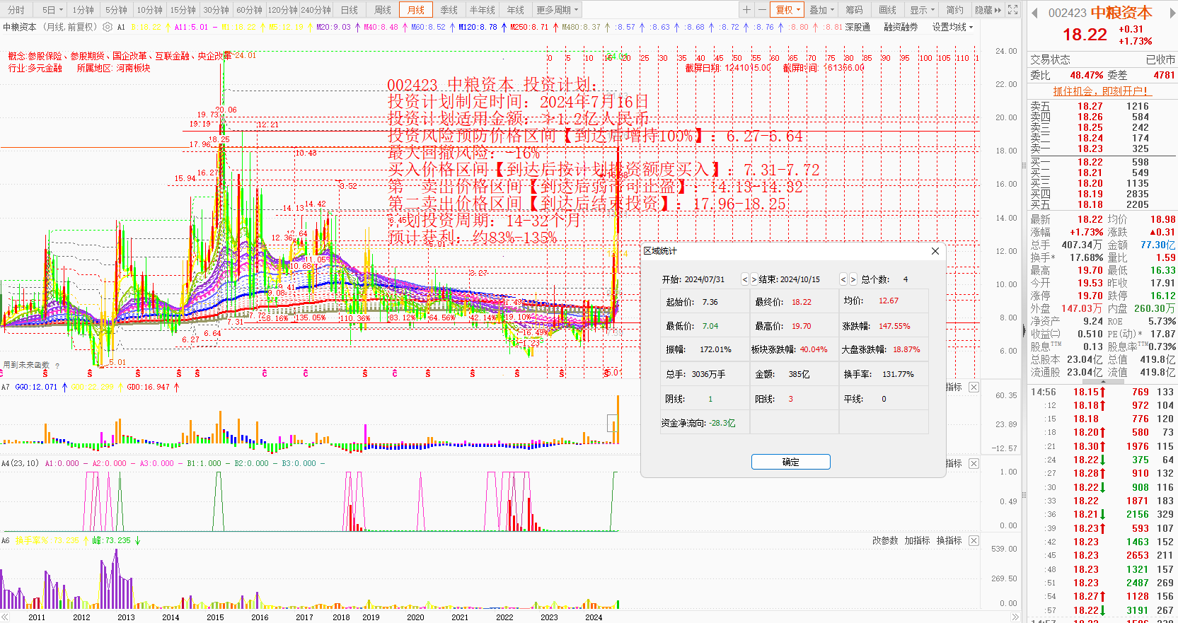The image size is (1178, 623).
Task: Click 2020 year marker on time axis
Action: [x=415, y=617]
